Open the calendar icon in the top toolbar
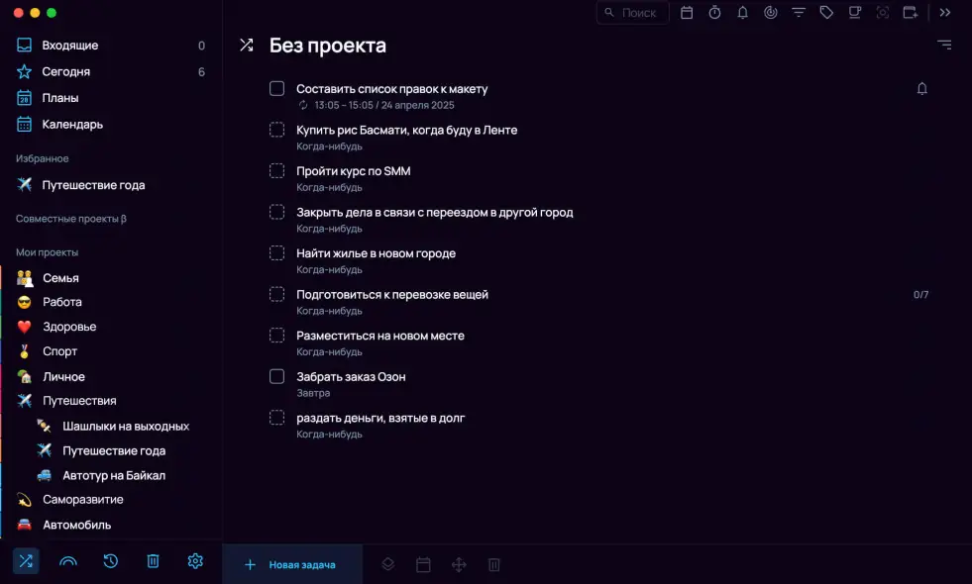972x584 pixels. click(x=687, y=13)
